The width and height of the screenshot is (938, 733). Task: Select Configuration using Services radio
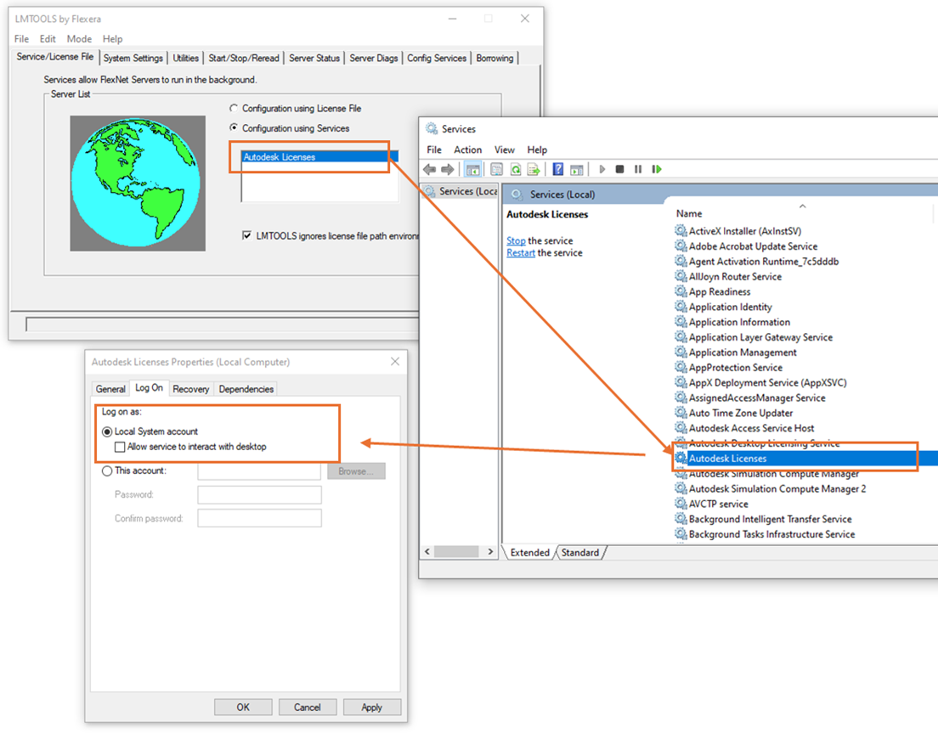(234, 127)
